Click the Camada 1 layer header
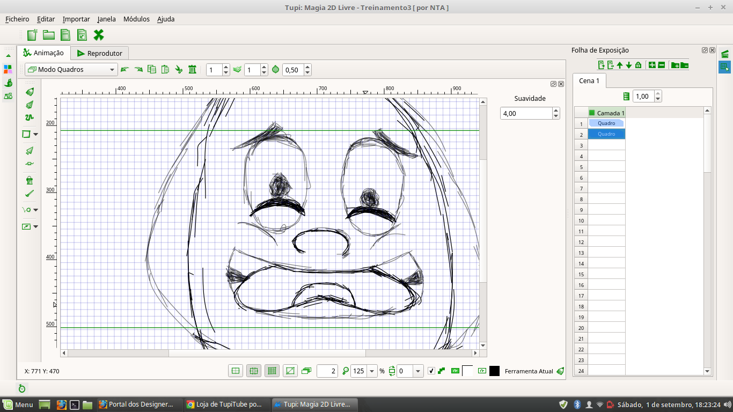The width and height of the screenshot is (733, 412). pyautogui.click(x=606, y=113)
